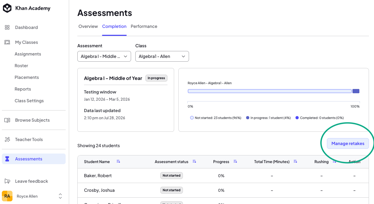
Task: Click the RA user avatar
Action: 7,196
